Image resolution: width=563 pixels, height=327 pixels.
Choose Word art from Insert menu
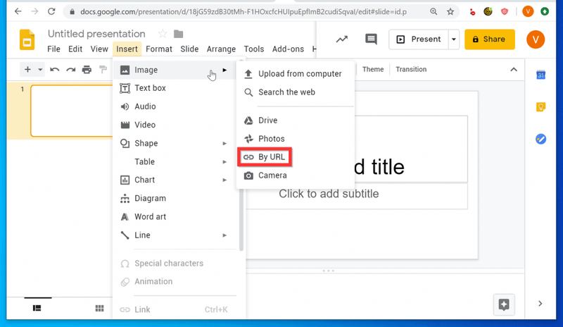pyautogui.click(x=174, y=216)
